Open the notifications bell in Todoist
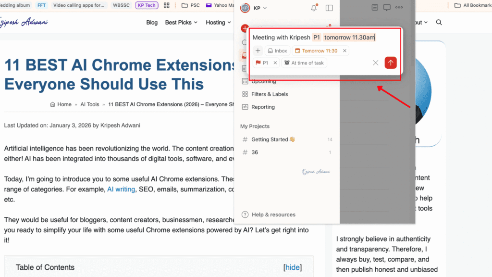This screenshot has width=492, height=277. (x=314, y=8)
